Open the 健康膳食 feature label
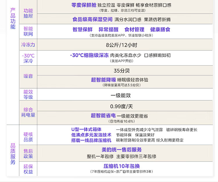 [x=160, y=30]
